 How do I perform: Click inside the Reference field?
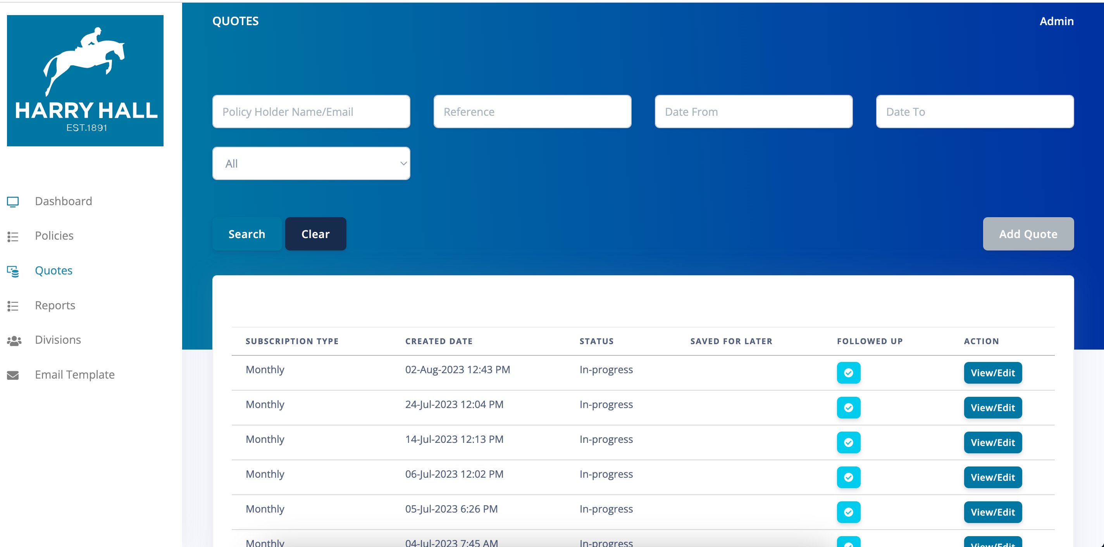(532, 111)
